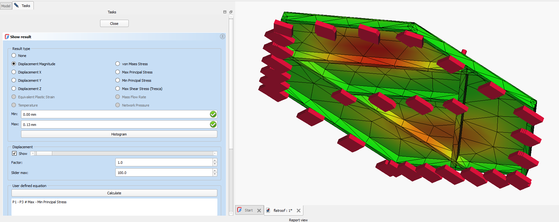
Task: Click the float panel icon beside Tasks header
Action: [x=231, y=12]
